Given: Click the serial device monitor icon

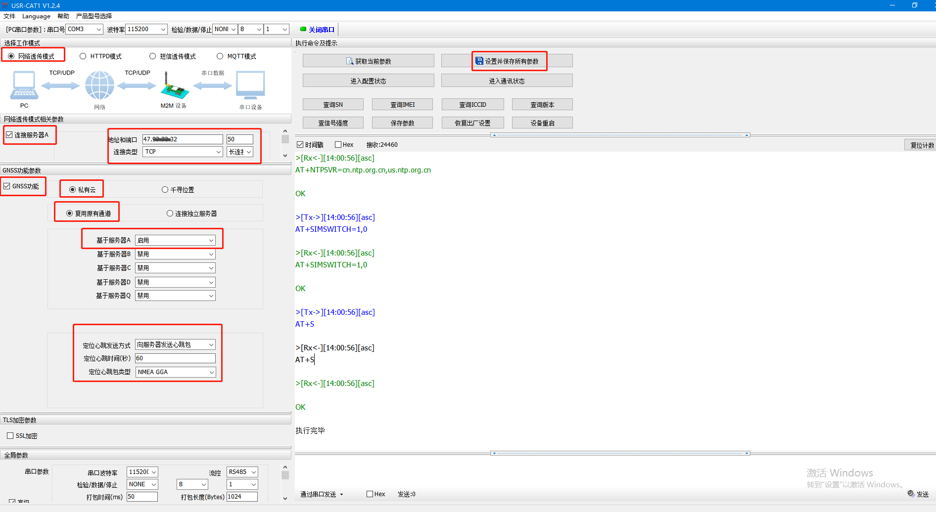Looking at the screenshot, I should 250,85.
